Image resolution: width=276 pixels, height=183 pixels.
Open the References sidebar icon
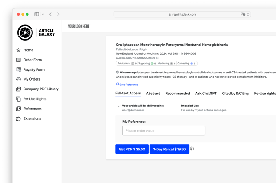19,109
